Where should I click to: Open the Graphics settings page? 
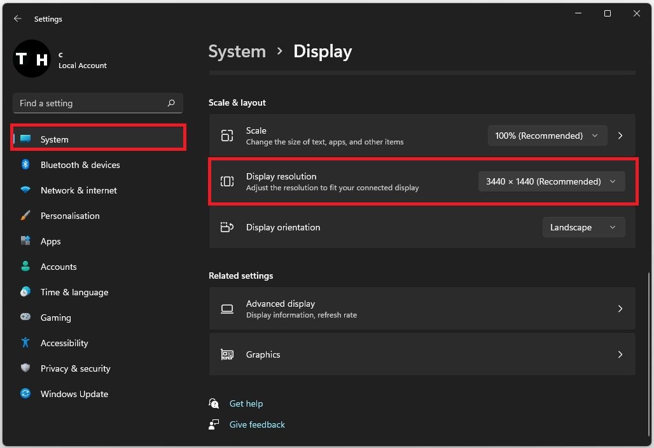[x=422, y=354]
